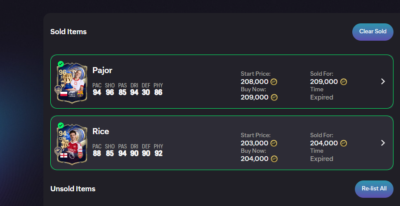Click the green sold checkmark on Rice
The image size is (400, 206).
(61, 125)
